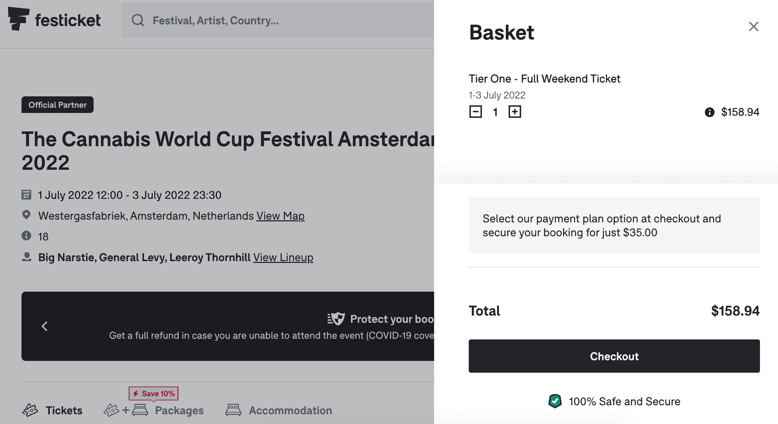Open the View Map link
Image resolution: width=778 pixels, height=424 pixels.
pos(280,216)
